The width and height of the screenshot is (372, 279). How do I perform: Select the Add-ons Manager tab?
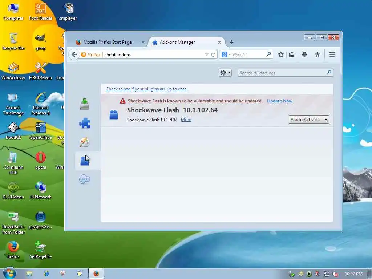tap(186, 42)
